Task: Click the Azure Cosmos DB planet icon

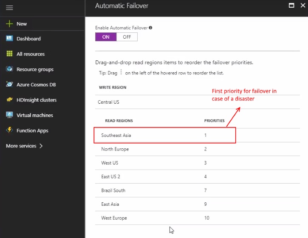Action: pyautogui.click(x=9, y=85)
